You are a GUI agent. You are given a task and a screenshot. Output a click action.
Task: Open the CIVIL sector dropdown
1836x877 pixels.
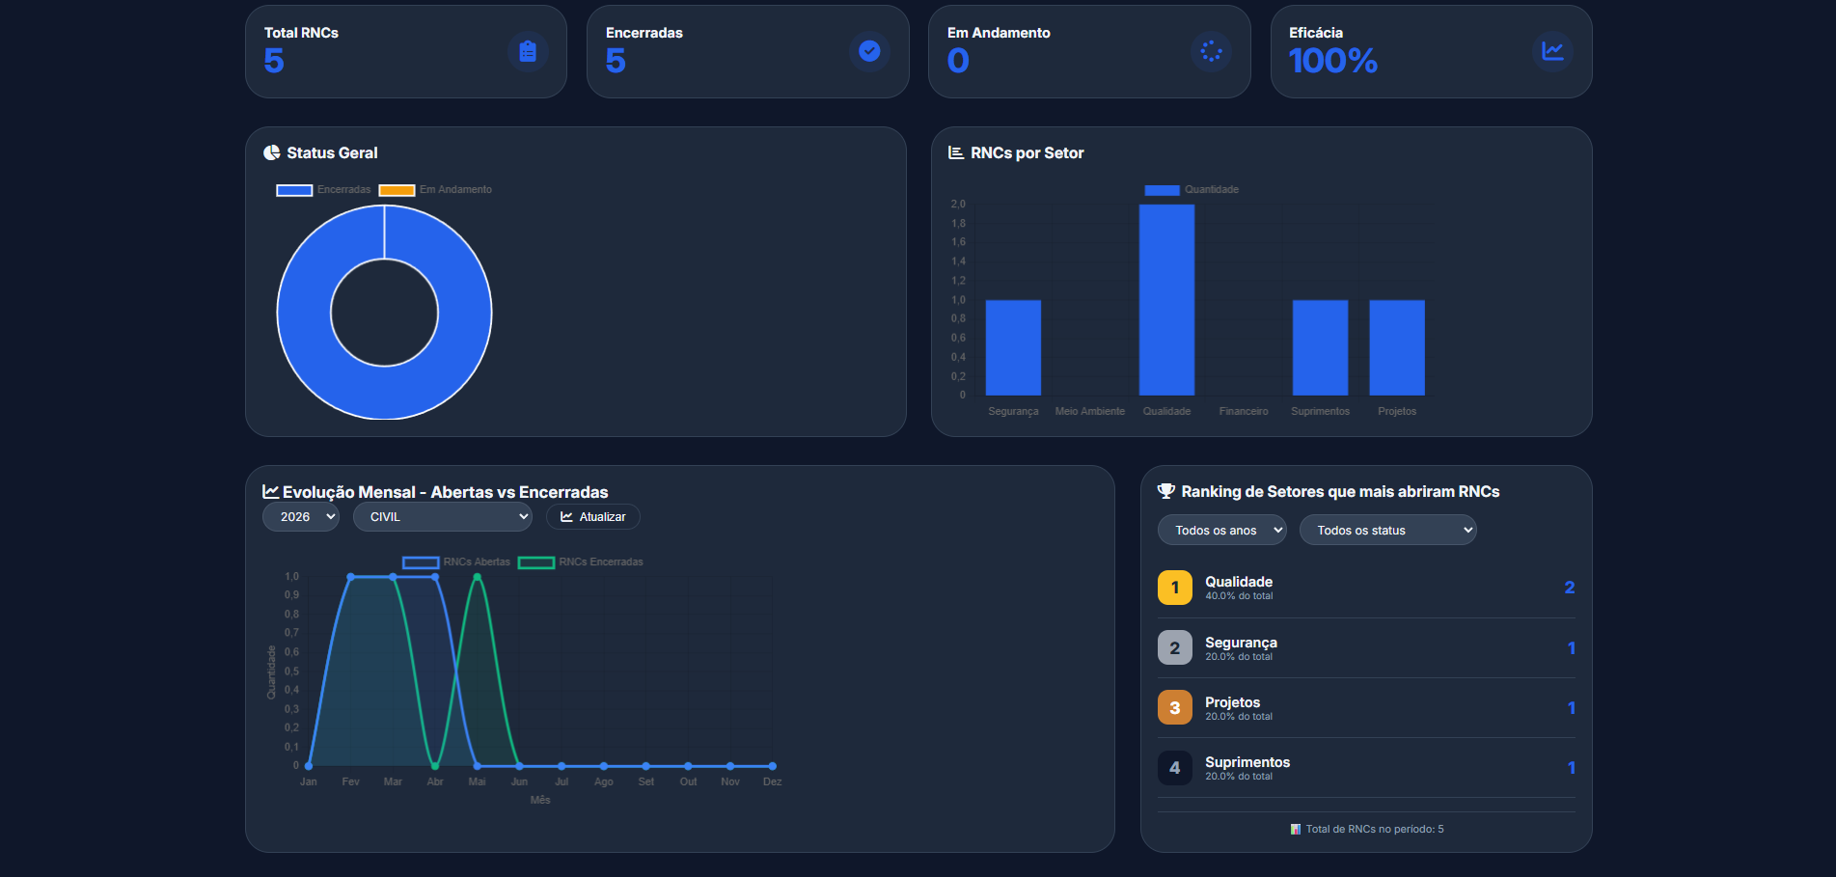pyautogui.click(x=443, y=517)
